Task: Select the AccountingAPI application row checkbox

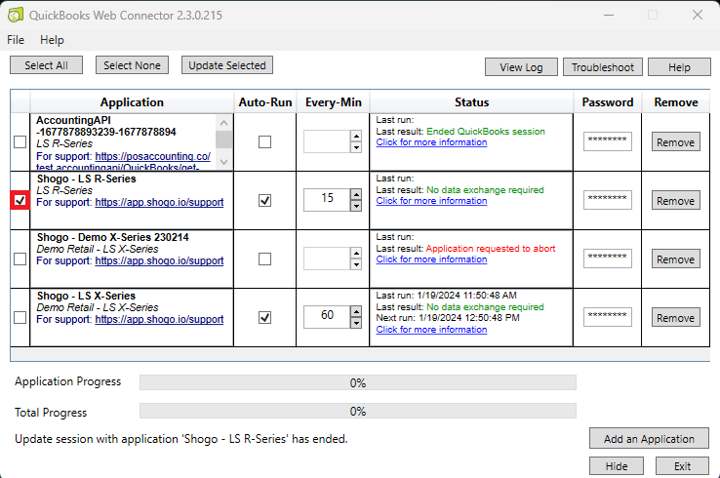Action: point(20,141)
